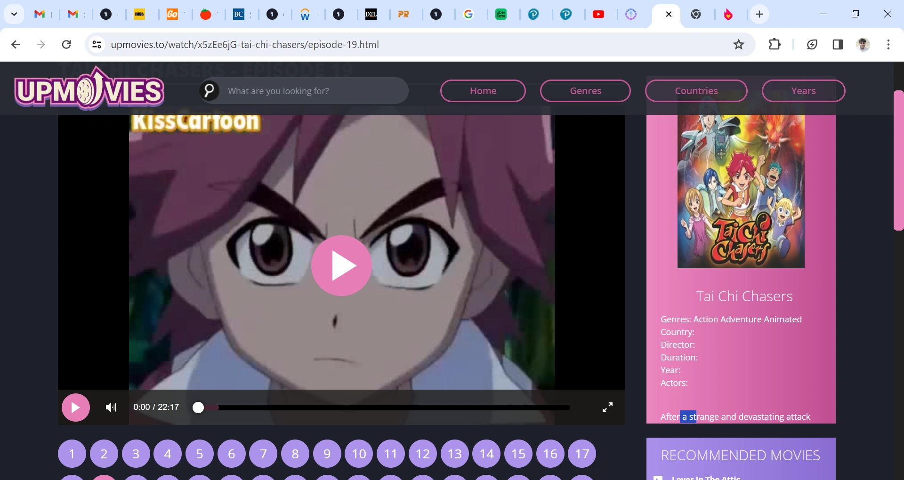
Task: Click the 'Tai Chi Chasers' title text
Action: pos(744,296)
